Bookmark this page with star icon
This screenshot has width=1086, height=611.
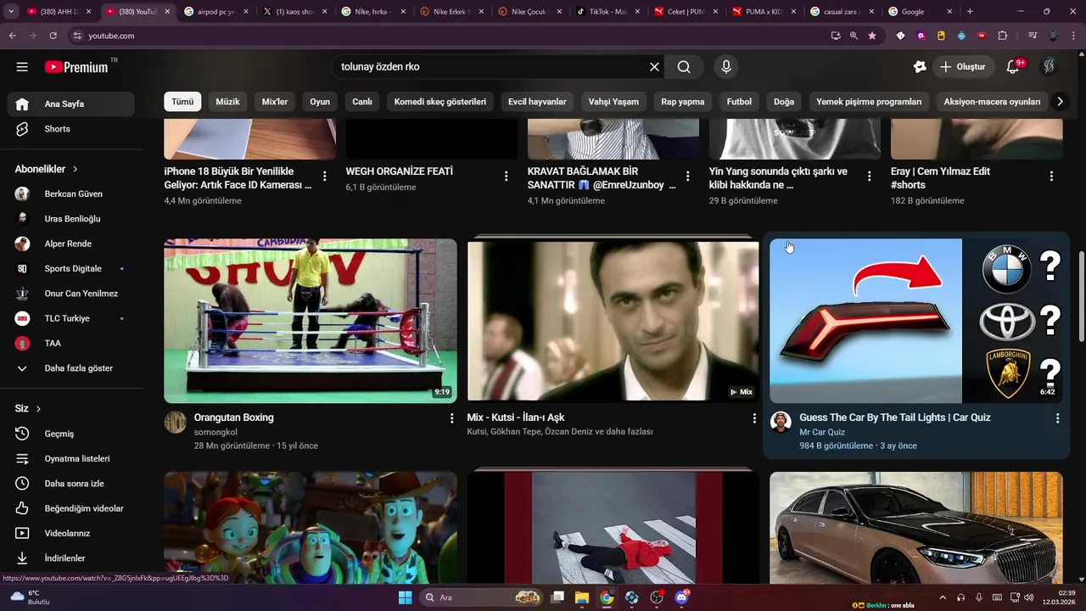tap(872, 36)
